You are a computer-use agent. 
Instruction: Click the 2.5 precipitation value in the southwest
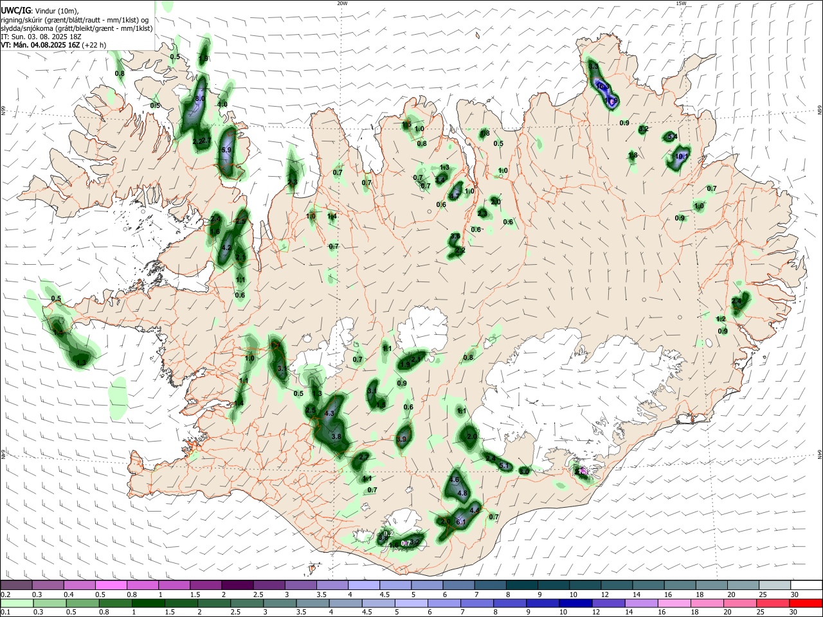(x=311, y=410)
